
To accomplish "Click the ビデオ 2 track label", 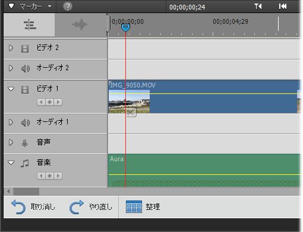I will (x=48, y=48).
